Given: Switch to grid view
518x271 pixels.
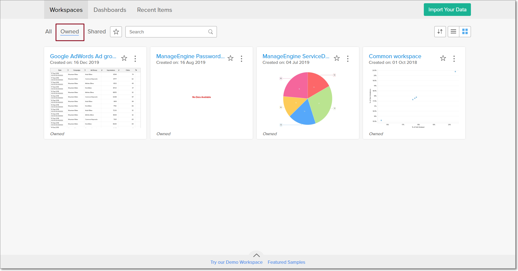Looking at the screenshot, I should pyautogui.click(x=465, y=32).
